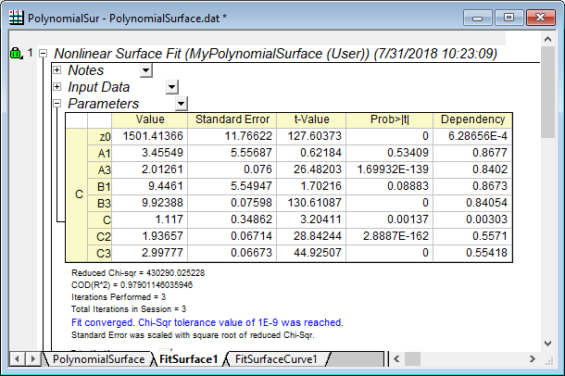
Task: Select the A3 row label
Action: 100,169
